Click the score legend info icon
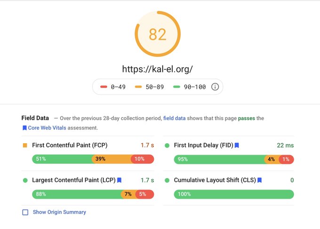Screen dimensions: 320x229 tap(215, 87)
